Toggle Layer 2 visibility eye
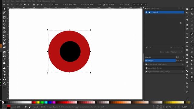Viewport: 194px width, 109px height. [x=146, y=12]
